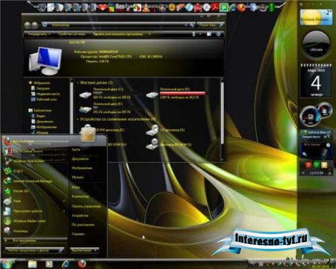Collapse the removable storage devices group
Viewport: 336px width, 269px height.
[78, 119]
